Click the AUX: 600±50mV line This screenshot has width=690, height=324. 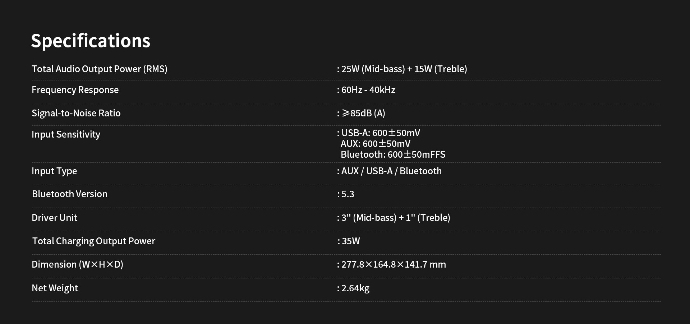coord(375,144)
